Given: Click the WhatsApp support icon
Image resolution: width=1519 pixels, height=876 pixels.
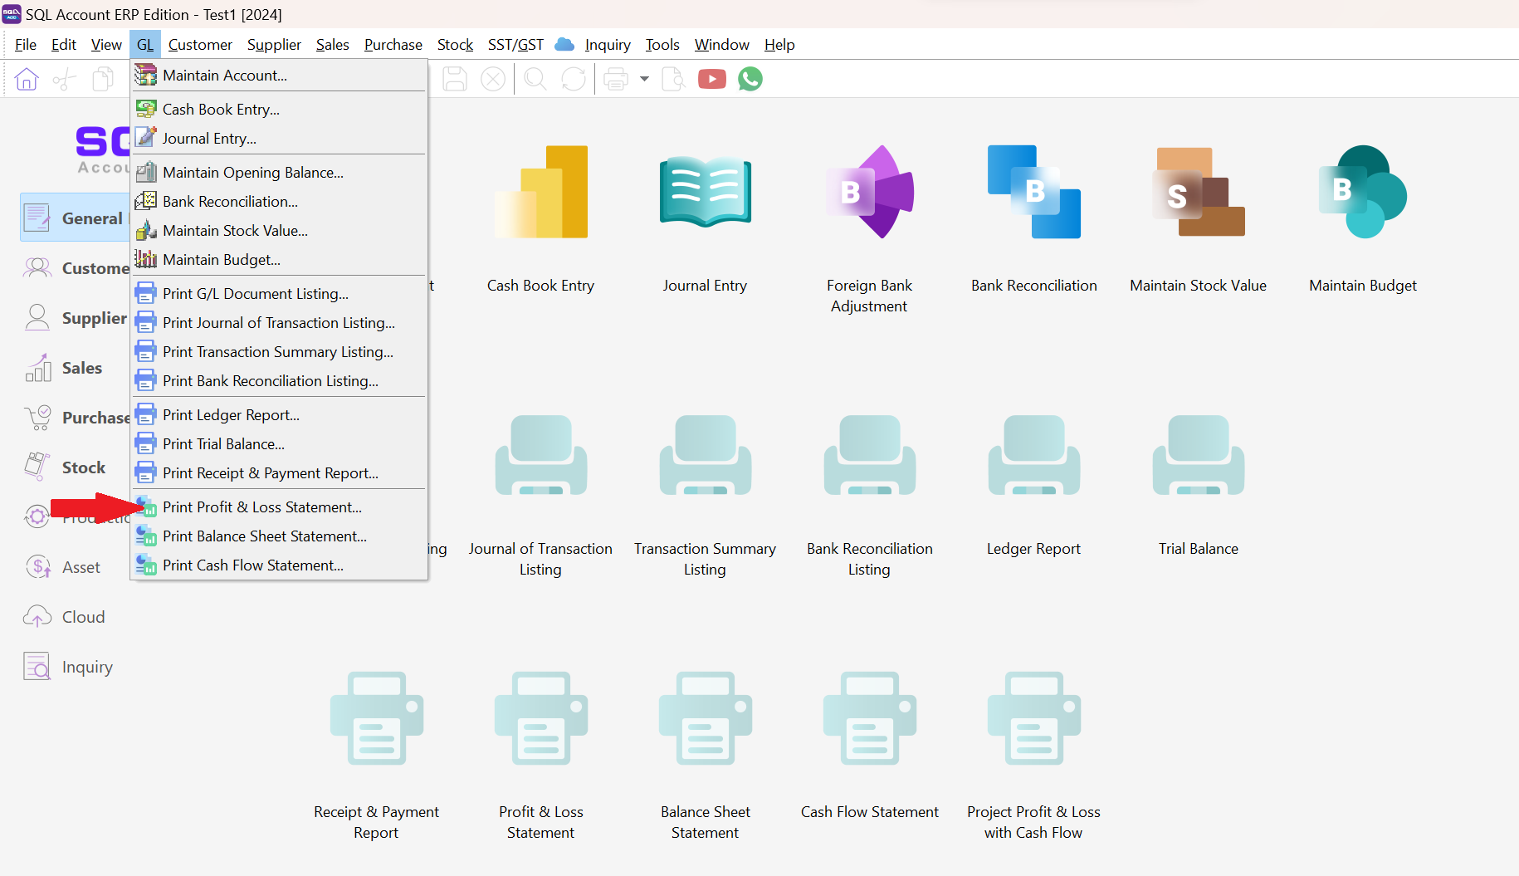Looking at the screenshot, I should point(750,79).
